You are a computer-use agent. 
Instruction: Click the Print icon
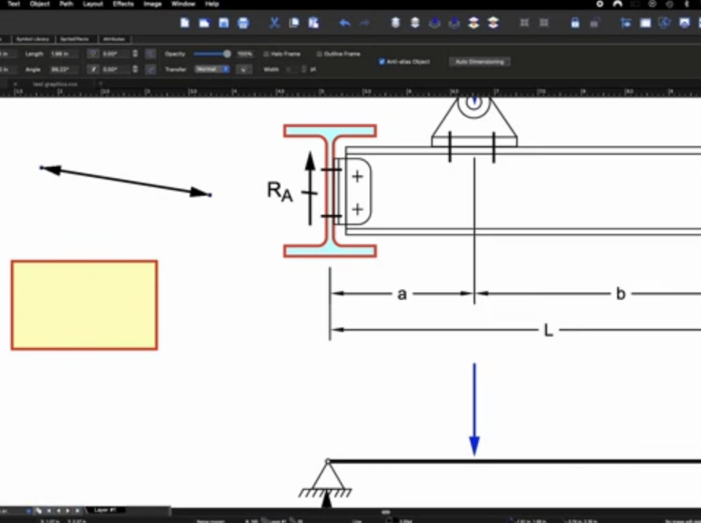pyautogui.click(x=243, y=23)
